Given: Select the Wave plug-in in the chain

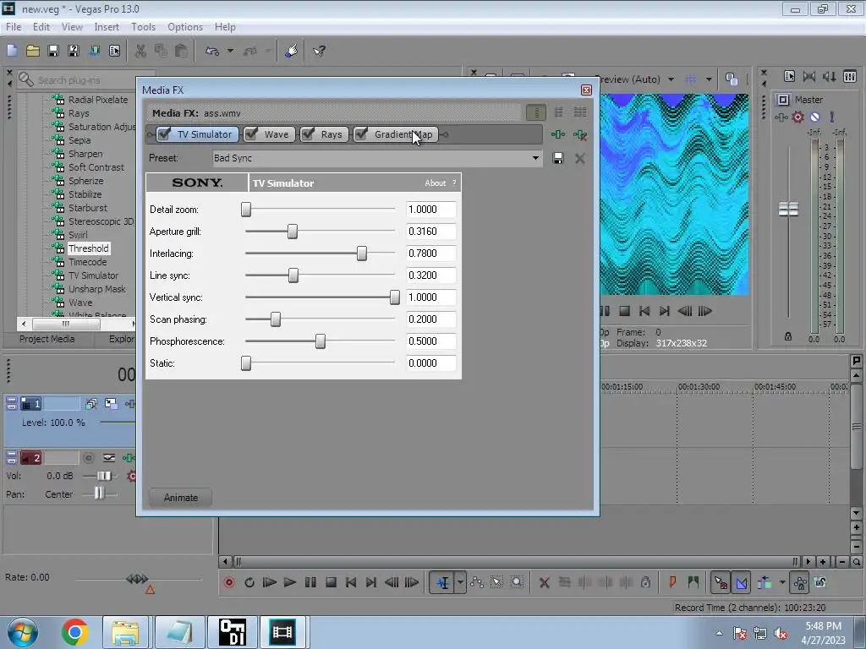Looking at the screenshot, I should (x=277, y=134).
